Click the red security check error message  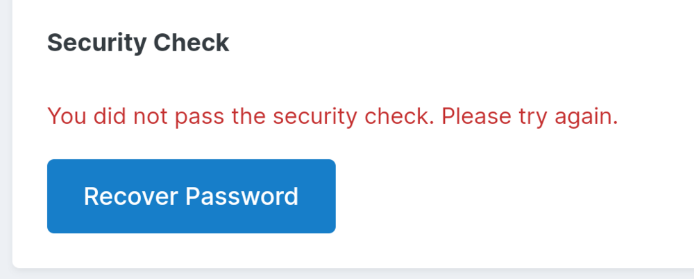(332, 116)
